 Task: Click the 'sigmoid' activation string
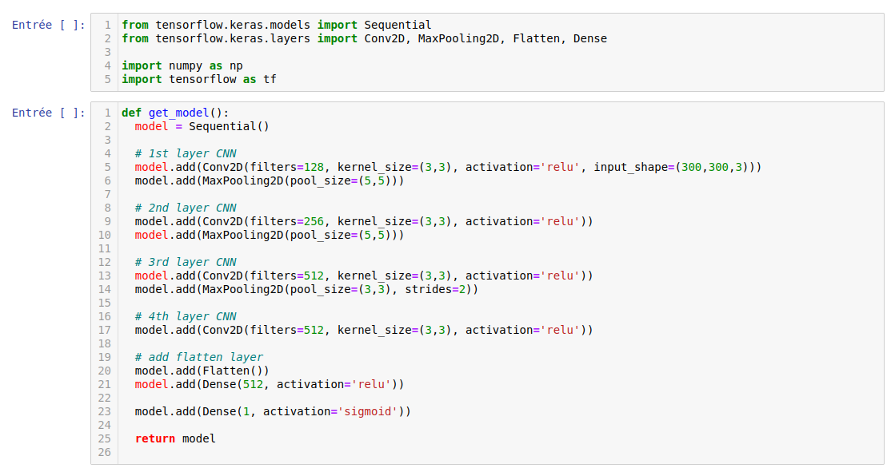(x=370, y=411)
